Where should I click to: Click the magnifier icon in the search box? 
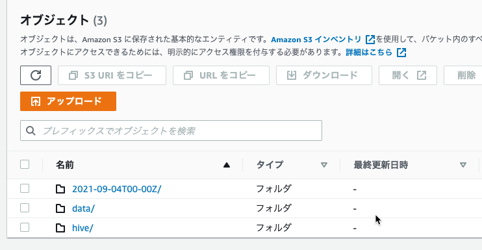click(31, 131)
